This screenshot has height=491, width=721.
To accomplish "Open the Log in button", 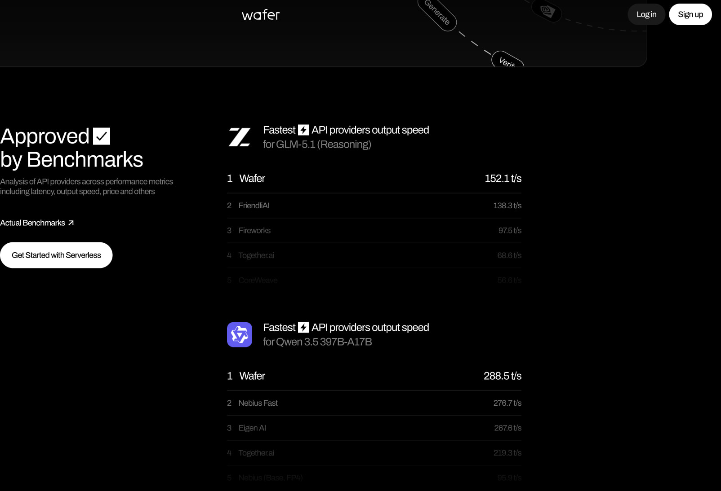I will (x=646, y=14).
